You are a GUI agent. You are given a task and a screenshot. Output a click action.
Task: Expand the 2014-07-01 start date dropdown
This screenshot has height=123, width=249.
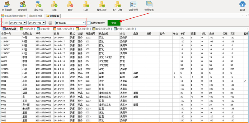25,23
